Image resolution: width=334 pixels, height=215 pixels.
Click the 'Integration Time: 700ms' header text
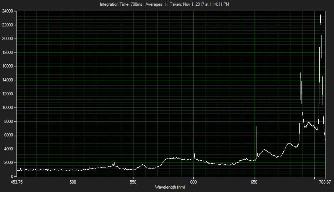(121, 4)
